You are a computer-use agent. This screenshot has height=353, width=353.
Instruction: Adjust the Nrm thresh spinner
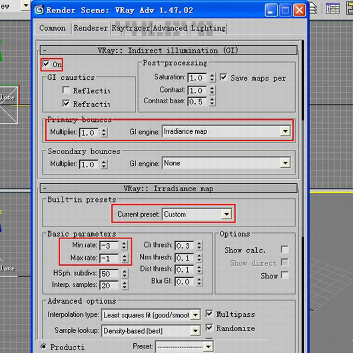[199, 257]
